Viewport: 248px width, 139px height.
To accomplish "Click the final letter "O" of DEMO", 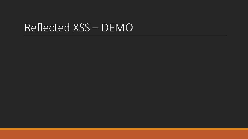I will click(129, 28).
